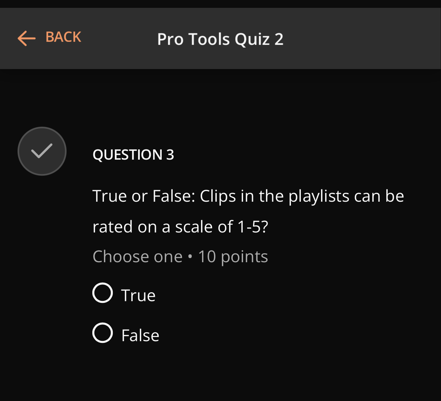Click the Choose one 10 points label

pyautogui.click(x=180, y=256)
